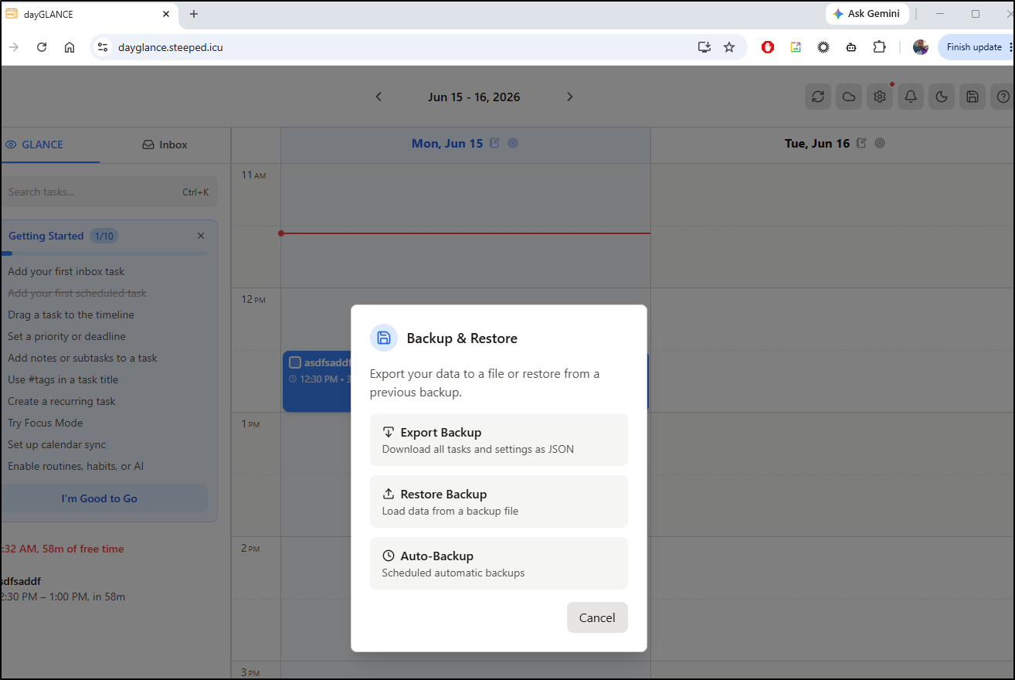Tick the checkbox on the asdfsaddf task

click(x=295, y=362)
